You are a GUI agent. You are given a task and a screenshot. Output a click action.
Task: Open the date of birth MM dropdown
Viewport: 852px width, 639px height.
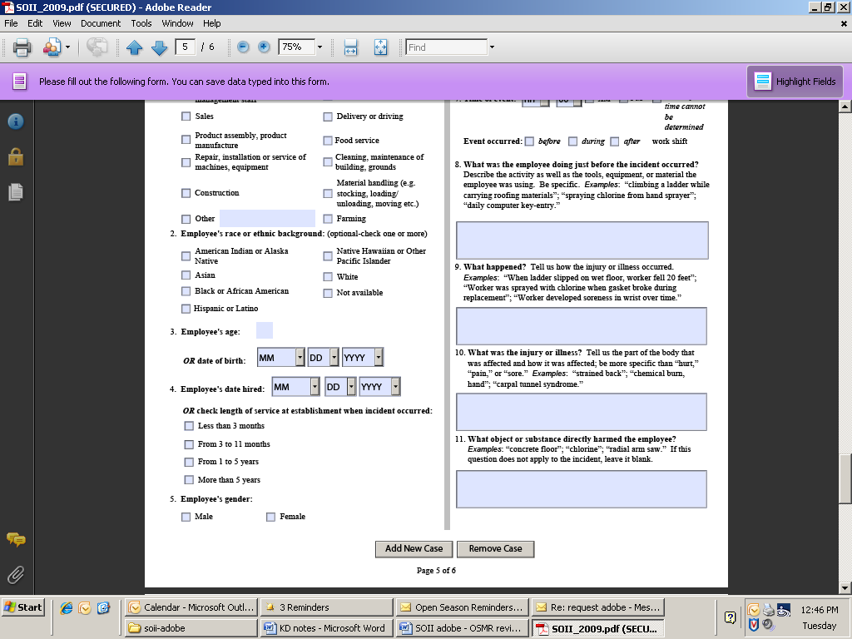point(300,358)
